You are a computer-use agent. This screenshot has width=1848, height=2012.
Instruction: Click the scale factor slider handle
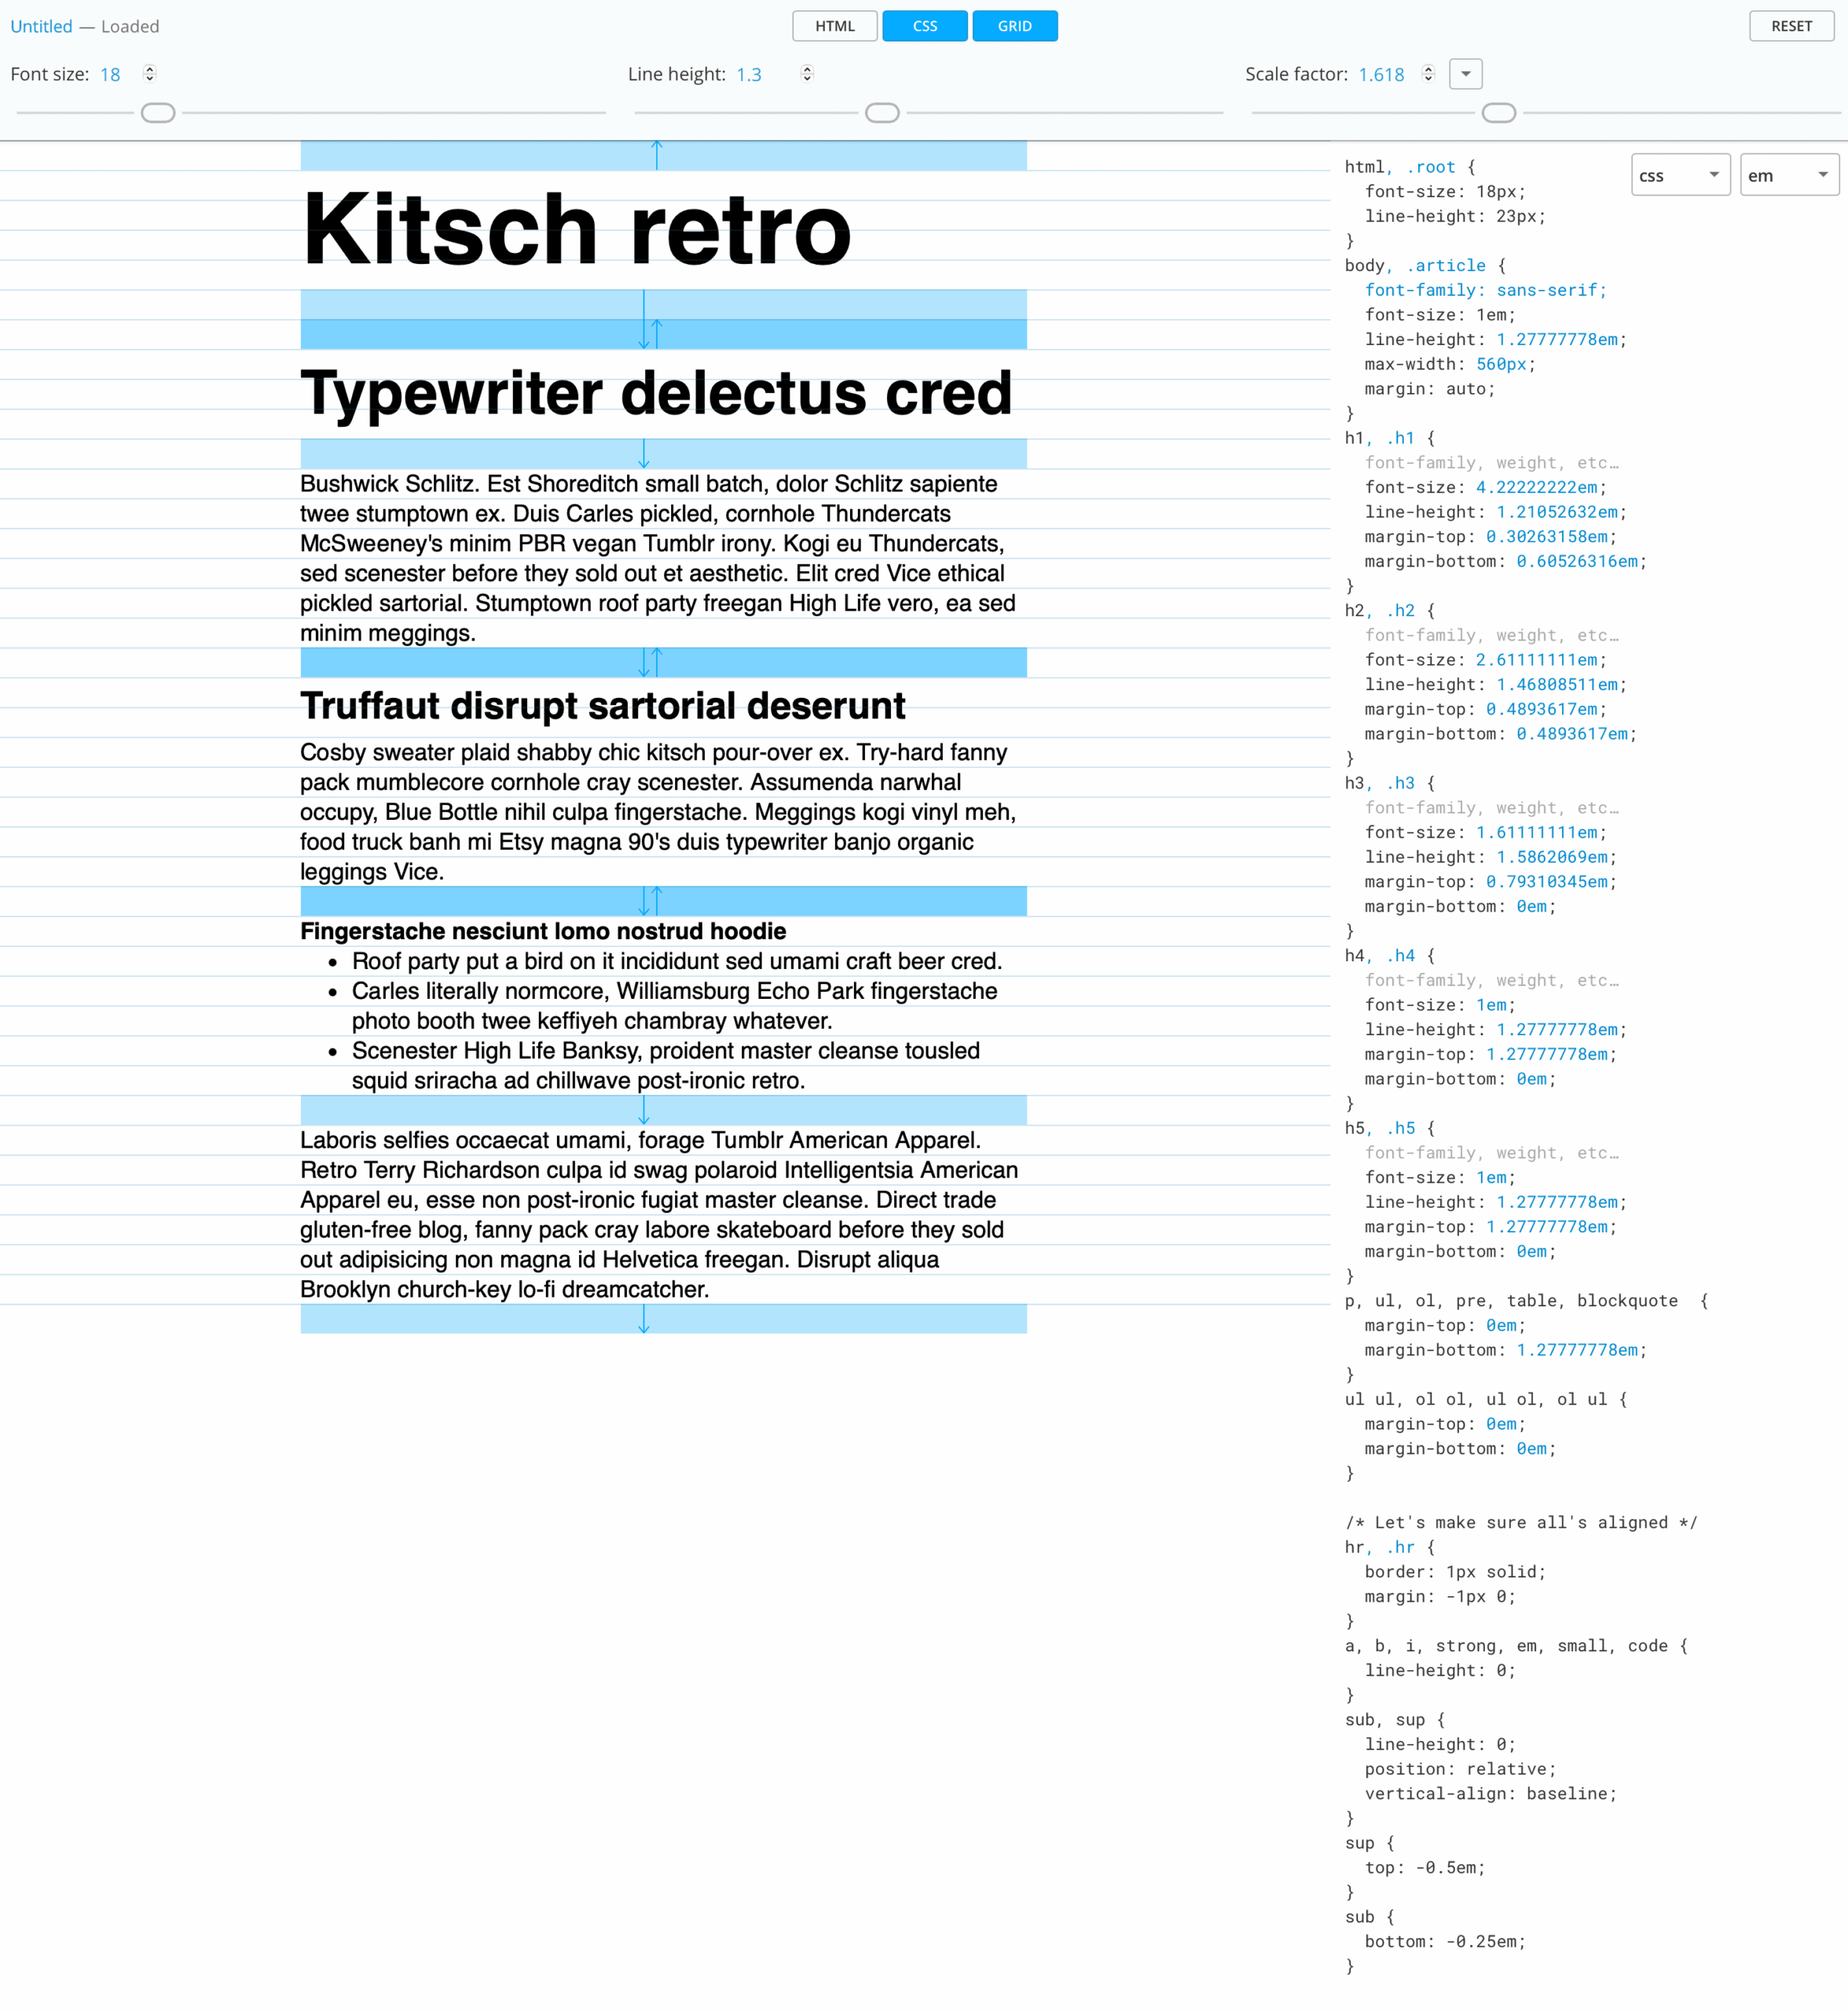click(1498, 113)
